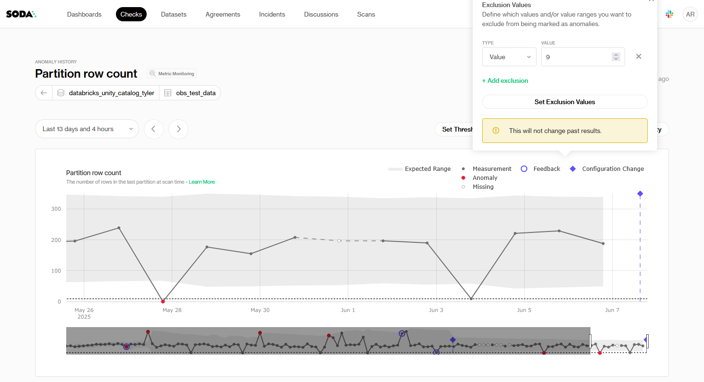Open the exclusion Type dropdown
This screenshot has width=704, height=382.
[509, 57]
